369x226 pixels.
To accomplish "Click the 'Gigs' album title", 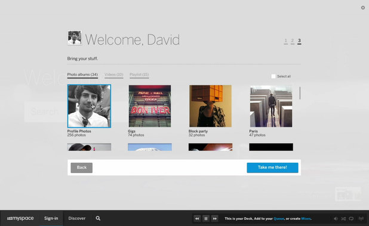I will (x=131, y=131).
